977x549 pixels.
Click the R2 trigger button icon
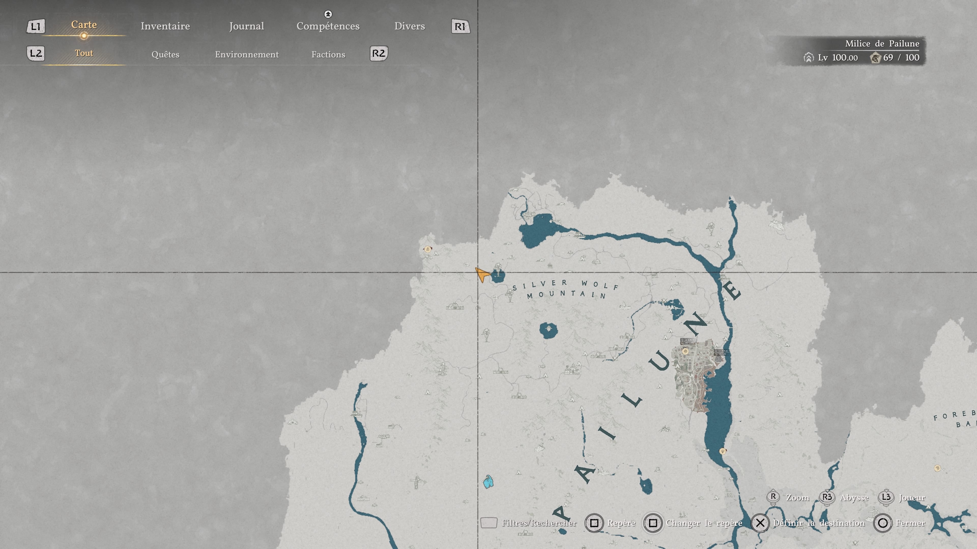click(379, 53)
